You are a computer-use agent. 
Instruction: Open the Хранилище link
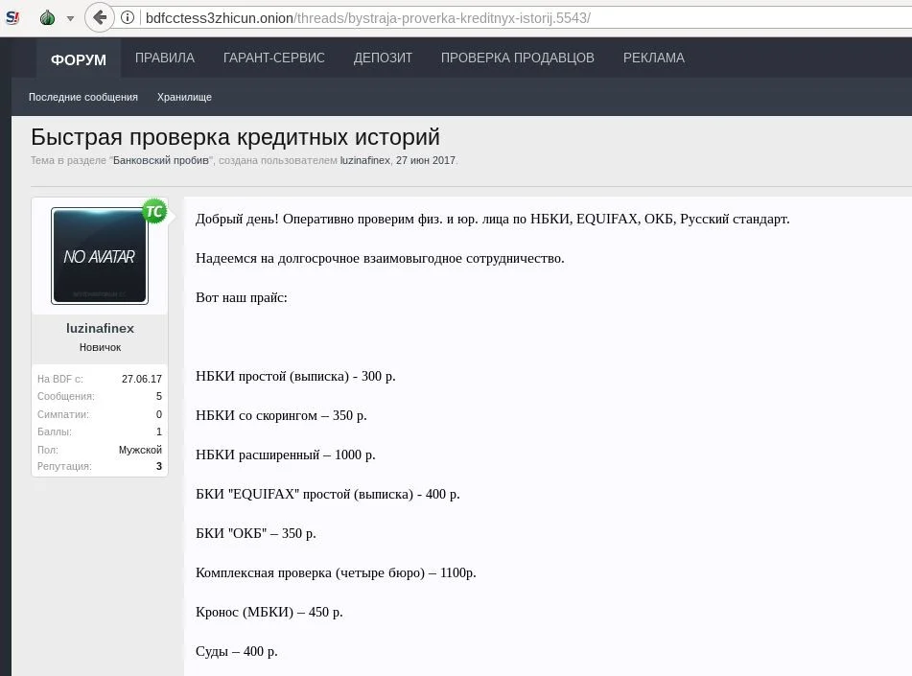pos(184,97)
